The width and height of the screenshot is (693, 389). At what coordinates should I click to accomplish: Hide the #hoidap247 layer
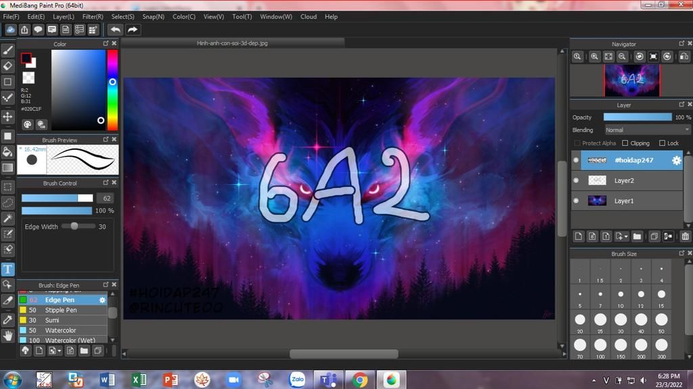pos(576,160)
